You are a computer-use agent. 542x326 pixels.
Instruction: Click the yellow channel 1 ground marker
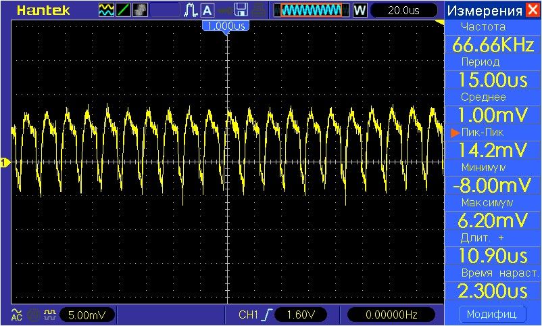coord(5,162)
